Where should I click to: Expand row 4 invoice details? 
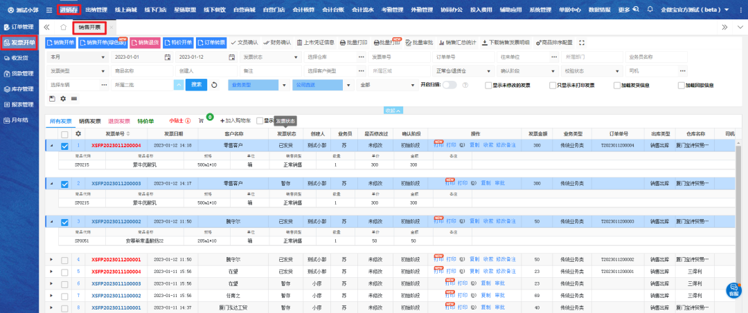pos(51,259)
